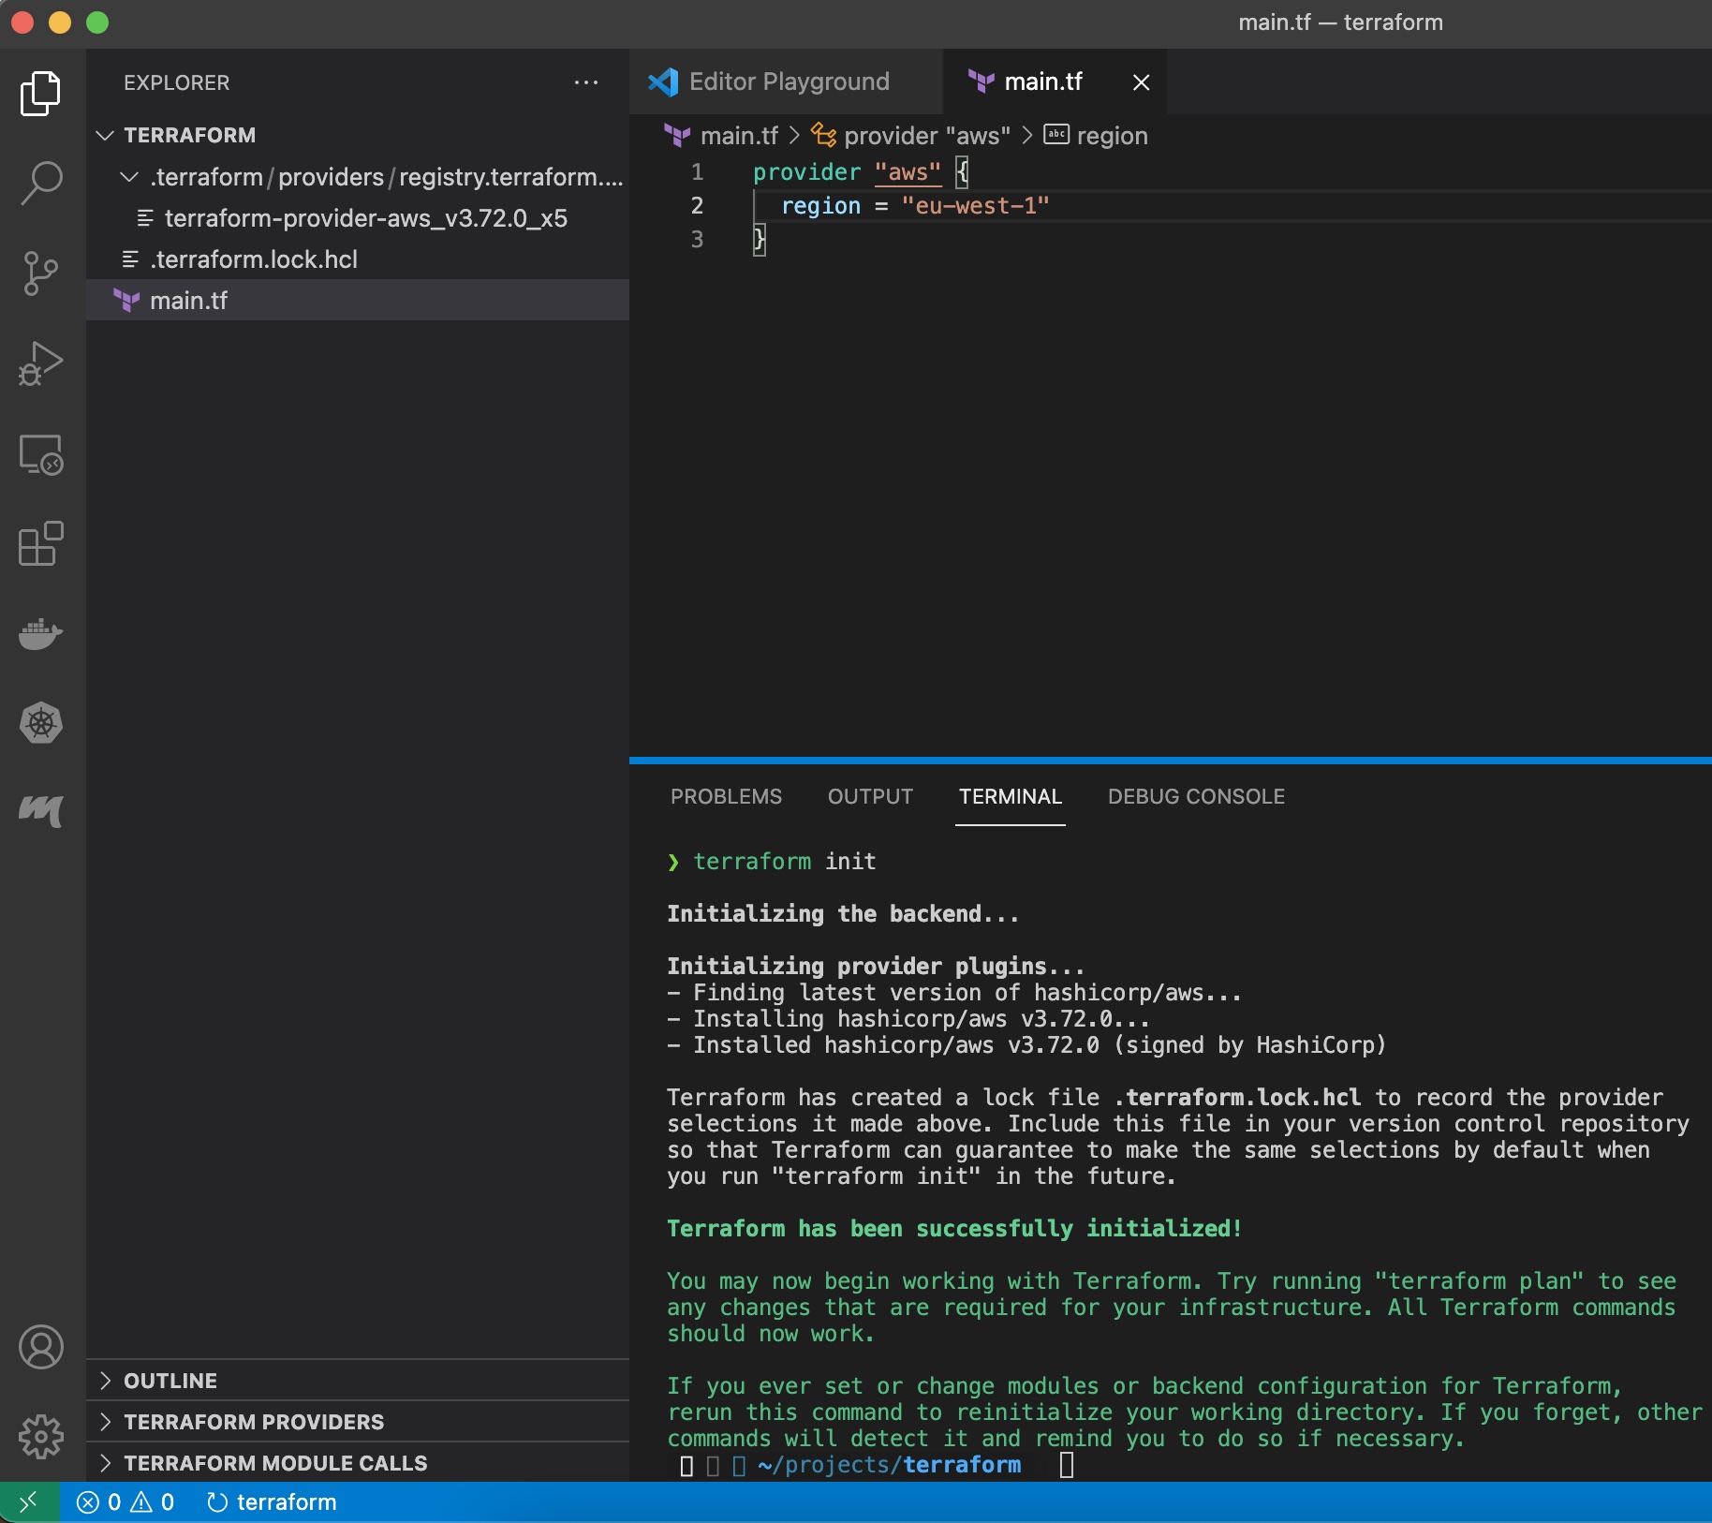Click line number 1 in the gutter
Image resolution: width=1712 pixels, height=1523 pixels.
tap(698, 172)
